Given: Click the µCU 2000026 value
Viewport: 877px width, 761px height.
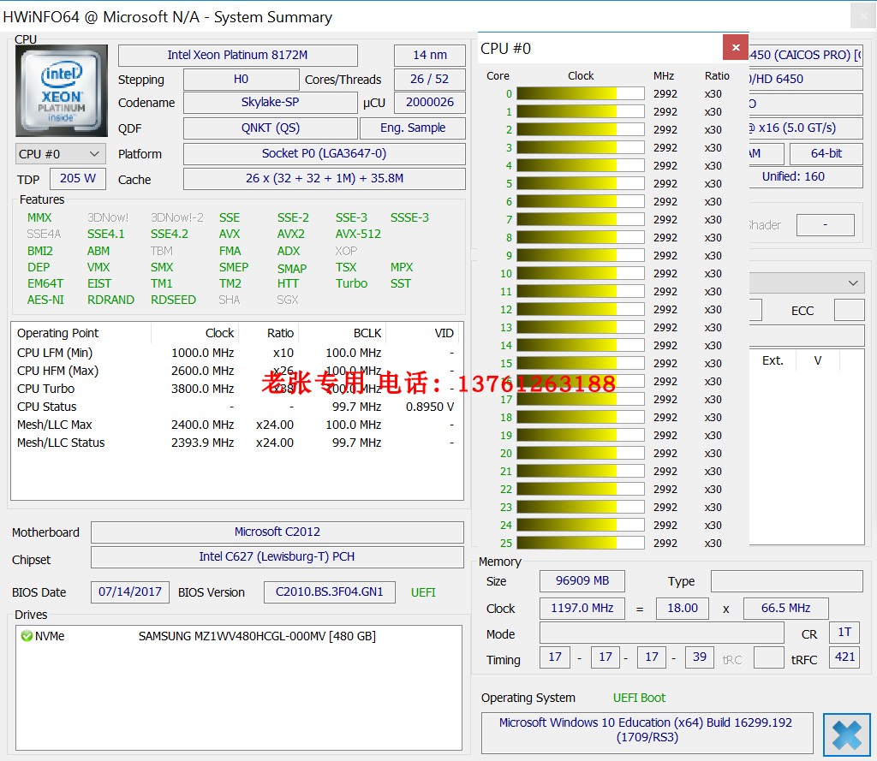Looking at the screenshot, I should point(430,103).
